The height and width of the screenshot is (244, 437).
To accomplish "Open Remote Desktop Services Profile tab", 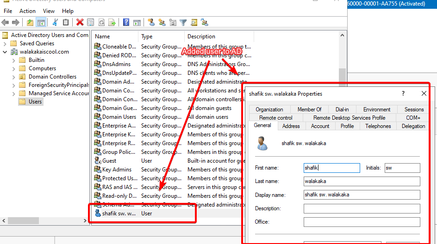I will pos(349,118).
